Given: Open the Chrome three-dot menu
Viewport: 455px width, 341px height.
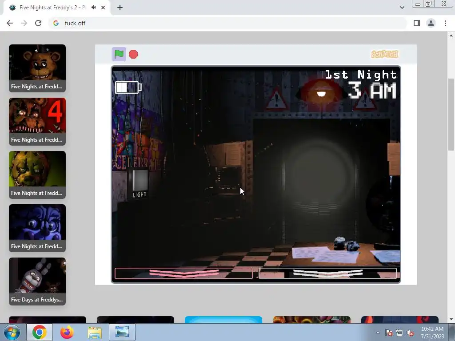Looking at the screenshot, I should [445, 23].
